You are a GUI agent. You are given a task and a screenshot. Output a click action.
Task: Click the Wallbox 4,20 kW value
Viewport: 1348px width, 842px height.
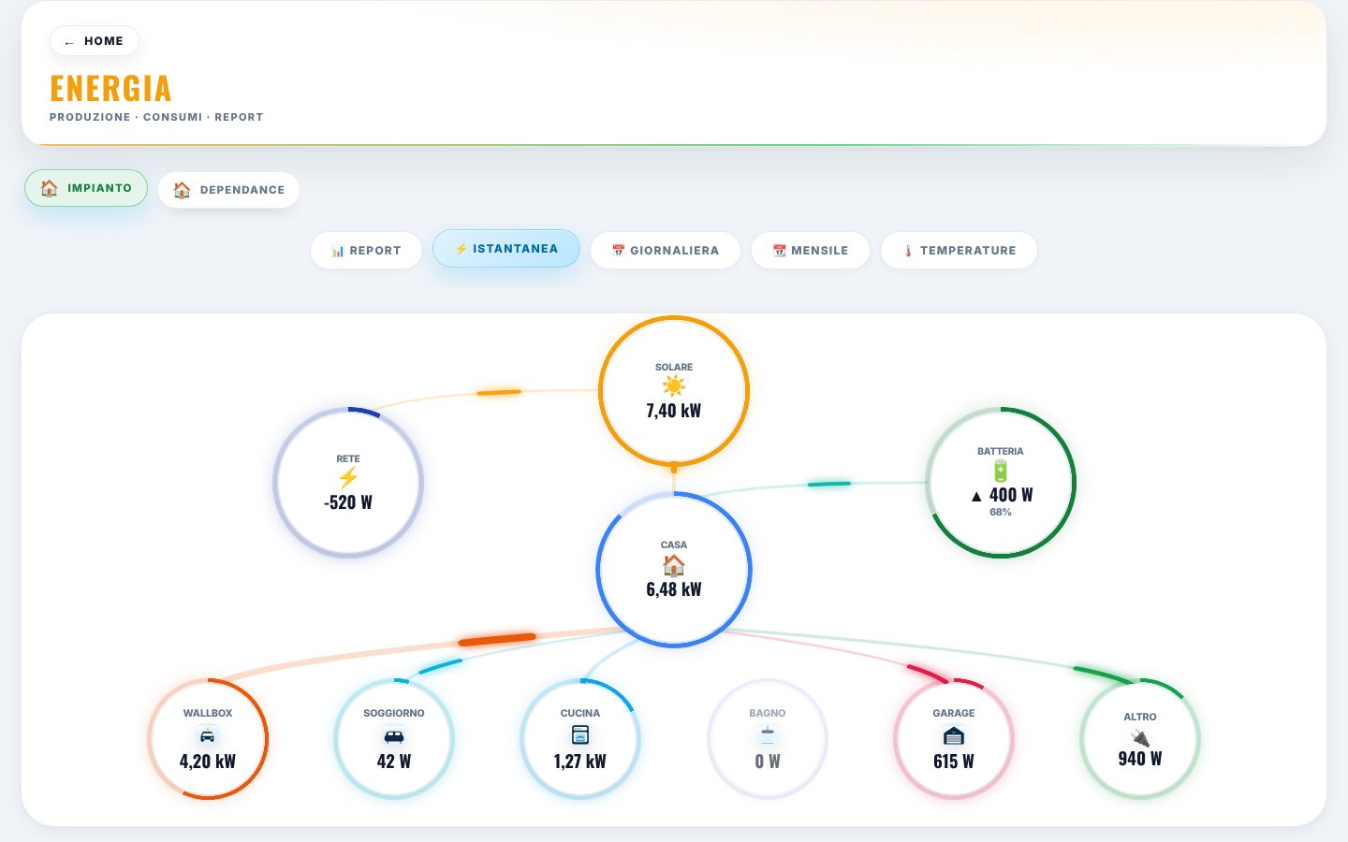coord(208,762)
